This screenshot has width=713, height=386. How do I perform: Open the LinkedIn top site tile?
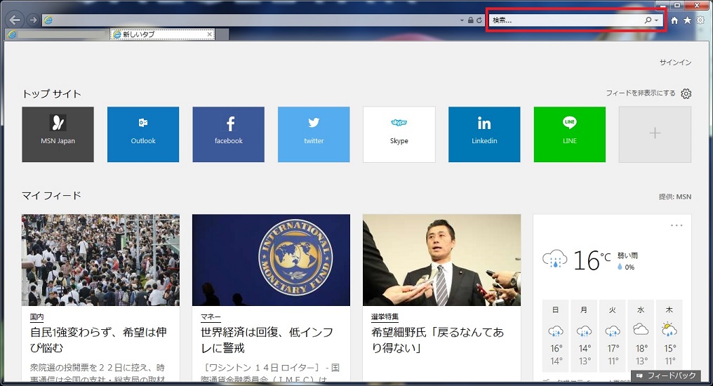tap(484, 135)
